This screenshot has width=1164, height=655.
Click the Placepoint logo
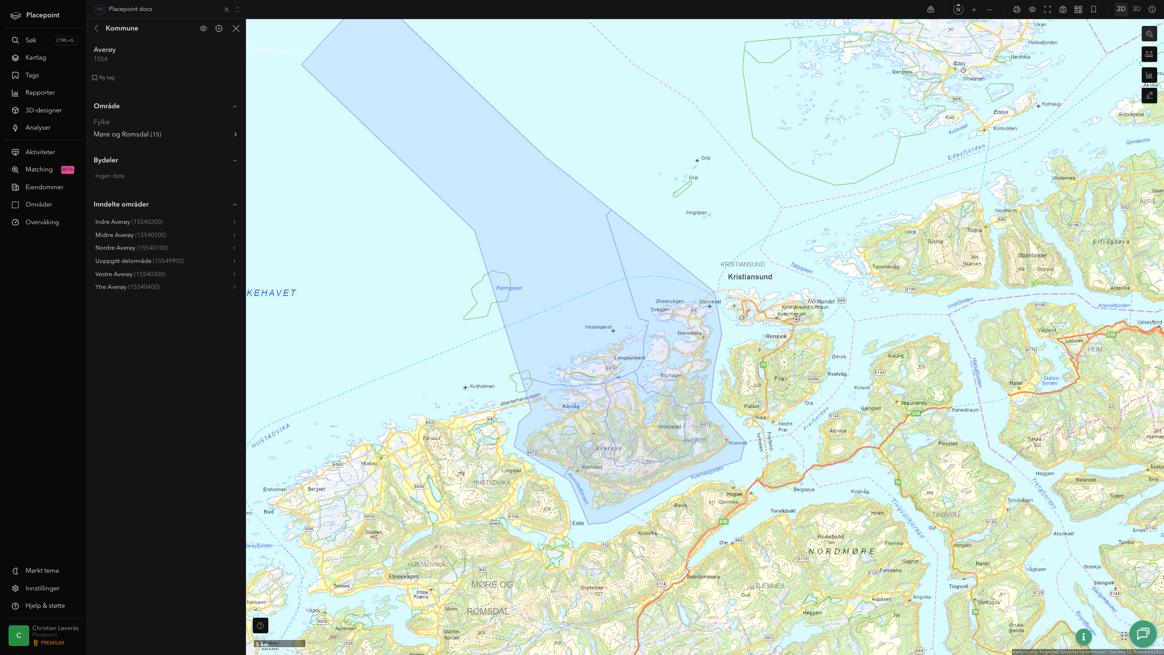[x=35, y=15]
